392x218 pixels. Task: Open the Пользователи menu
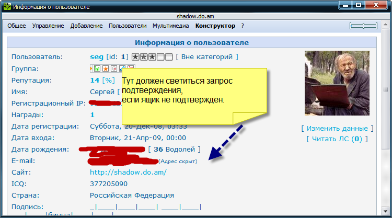(x=128, y=26)
